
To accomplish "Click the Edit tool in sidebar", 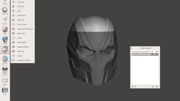I will tap(5, 50).
